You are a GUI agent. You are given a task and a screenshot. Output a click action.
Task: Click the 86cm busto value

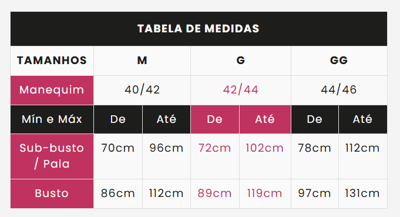(118, 193)
